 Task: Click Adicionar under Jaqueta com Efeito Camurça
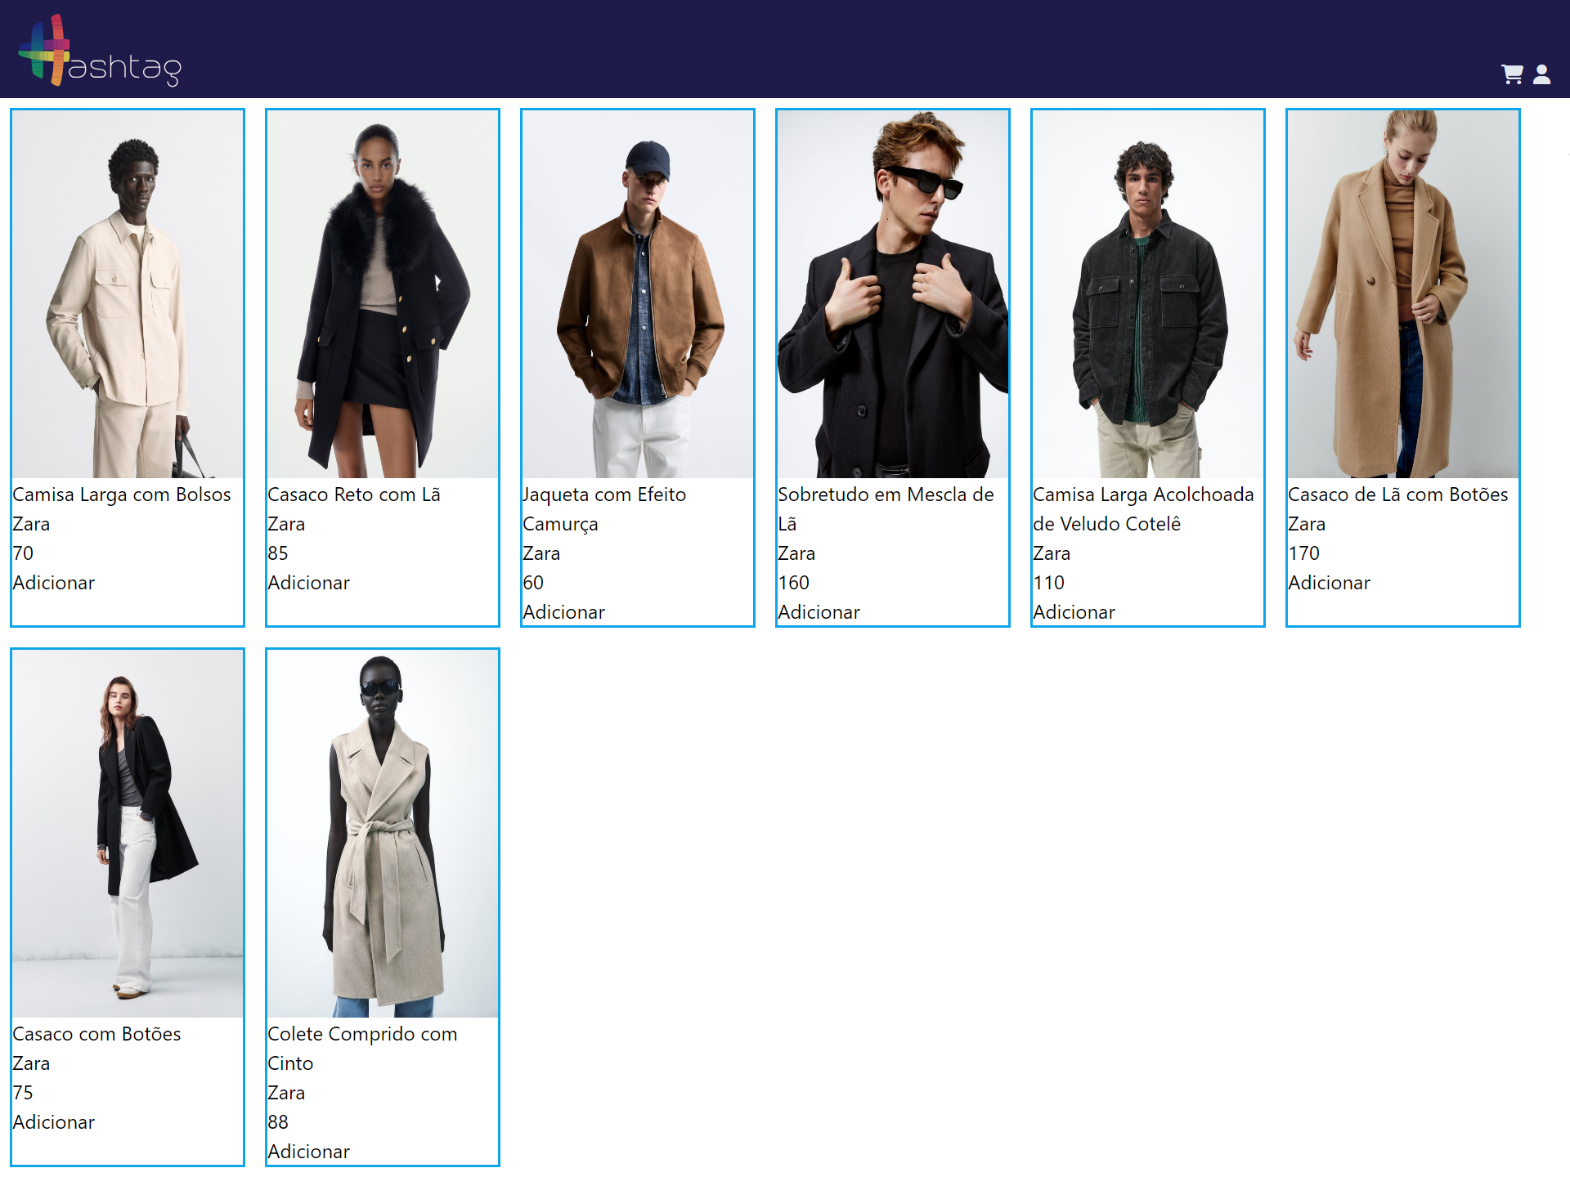(x=563, y=612)
